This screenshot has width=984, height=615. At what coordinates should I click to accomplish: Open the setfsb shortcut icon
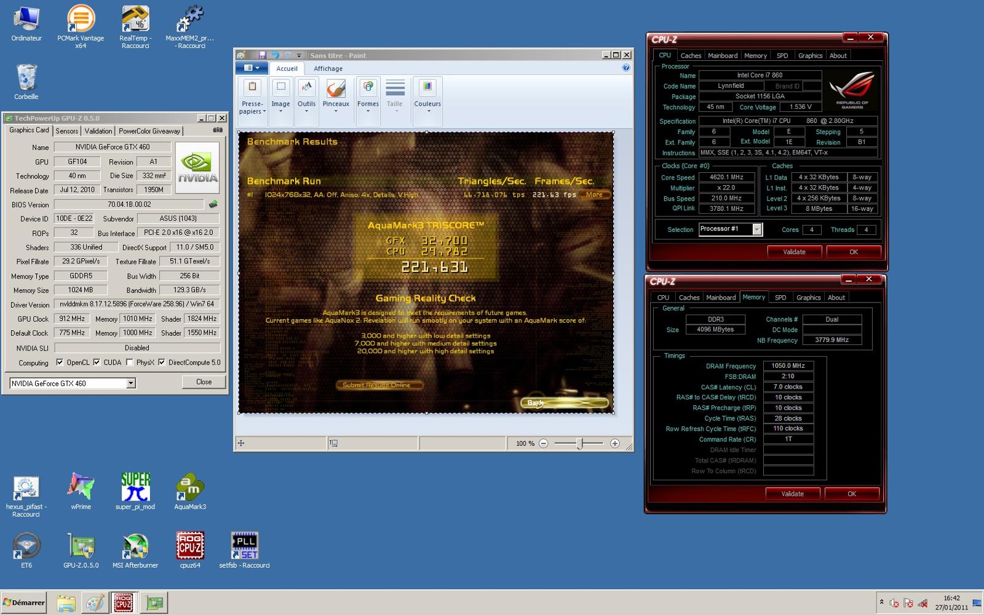coord(244,550)
